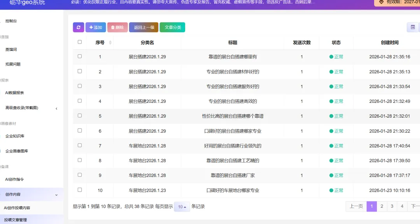Open AI创作投喂内容 submenu item
The width and height of the screenshot is (420, 224).
coord(17,208)
